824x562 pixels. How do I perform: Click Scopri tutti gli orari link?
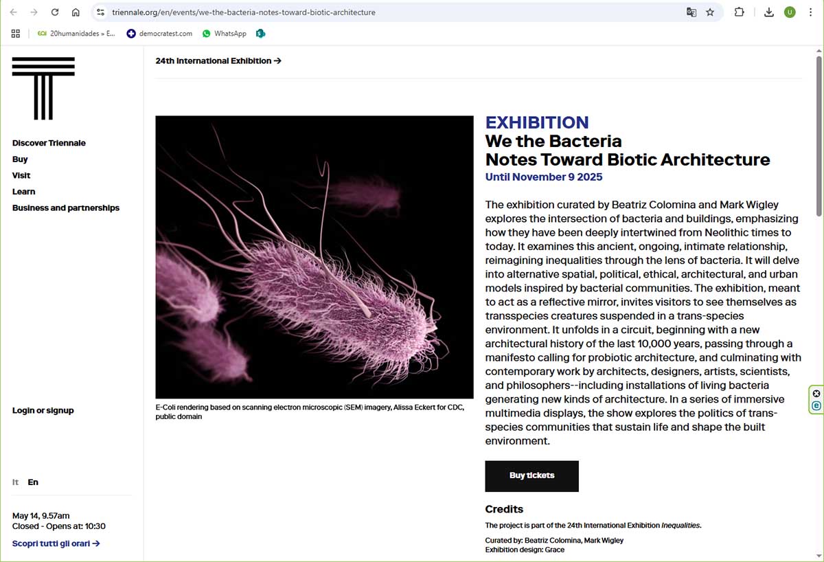click(56, 543)
